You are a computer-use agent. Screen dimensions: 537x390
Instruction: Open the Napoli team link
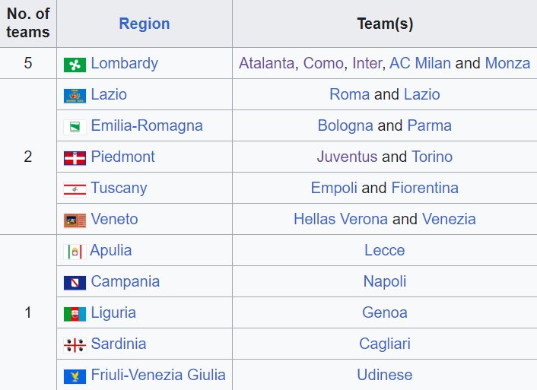click(385, 281)
